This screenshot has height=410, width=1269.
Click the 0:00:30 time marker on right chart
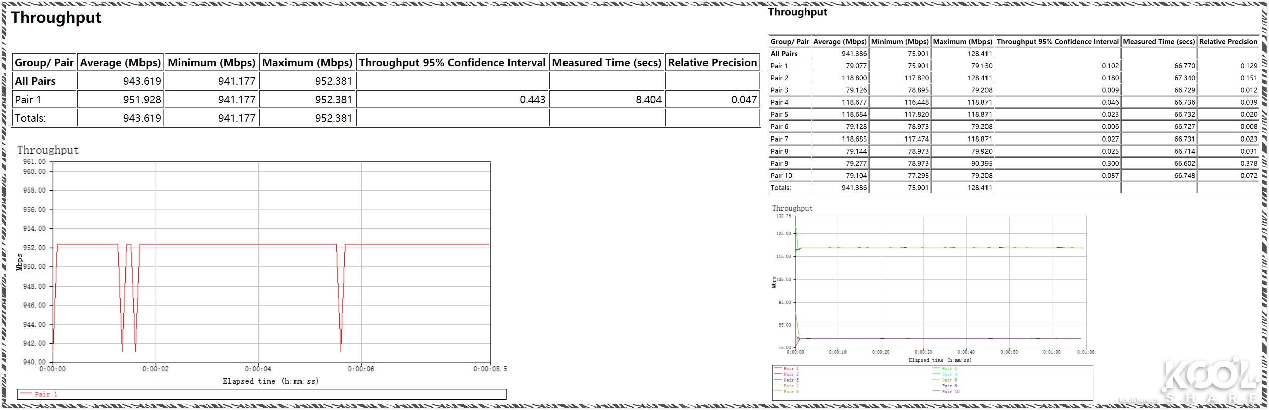[923, 352]
